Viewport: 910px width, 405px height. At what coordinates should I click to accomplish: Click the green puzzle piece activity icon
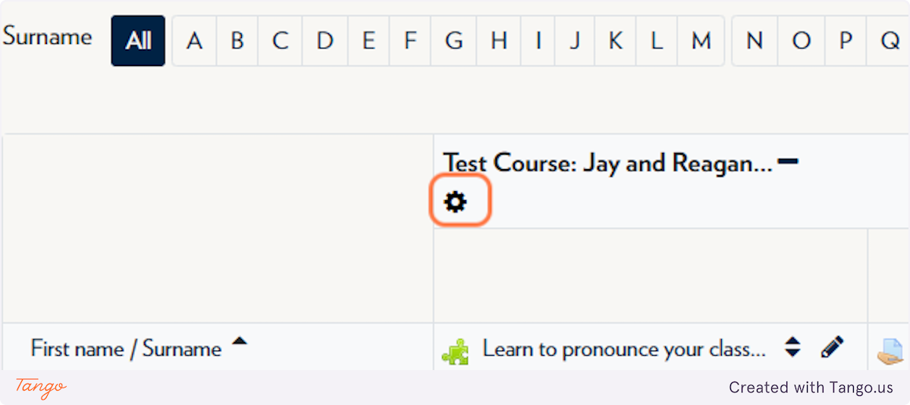point(455,350)
